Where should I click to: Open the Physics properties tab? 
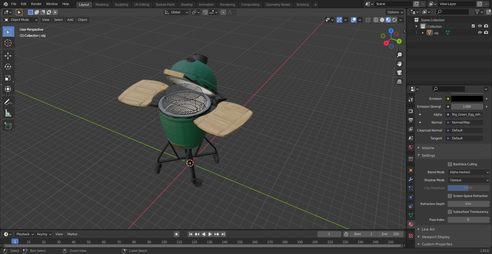(411, 197)
